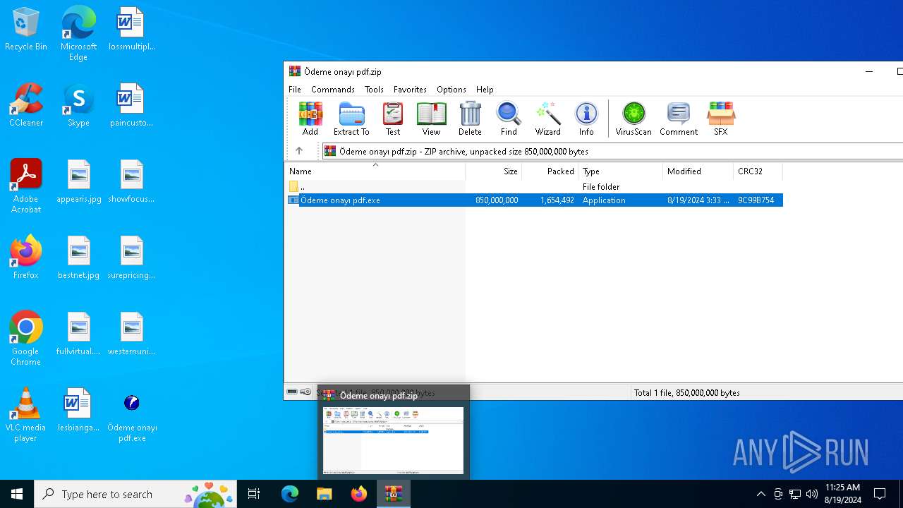Open the Wizard tool
Screen dimensions: 903x508
point(547,119)
